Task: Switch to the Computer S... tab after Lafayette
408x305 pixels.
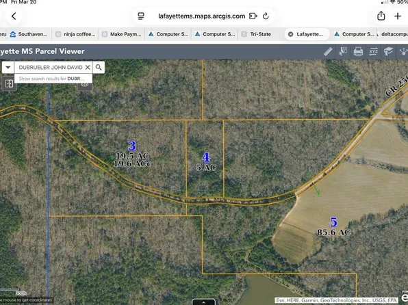Action: [355, 34]
